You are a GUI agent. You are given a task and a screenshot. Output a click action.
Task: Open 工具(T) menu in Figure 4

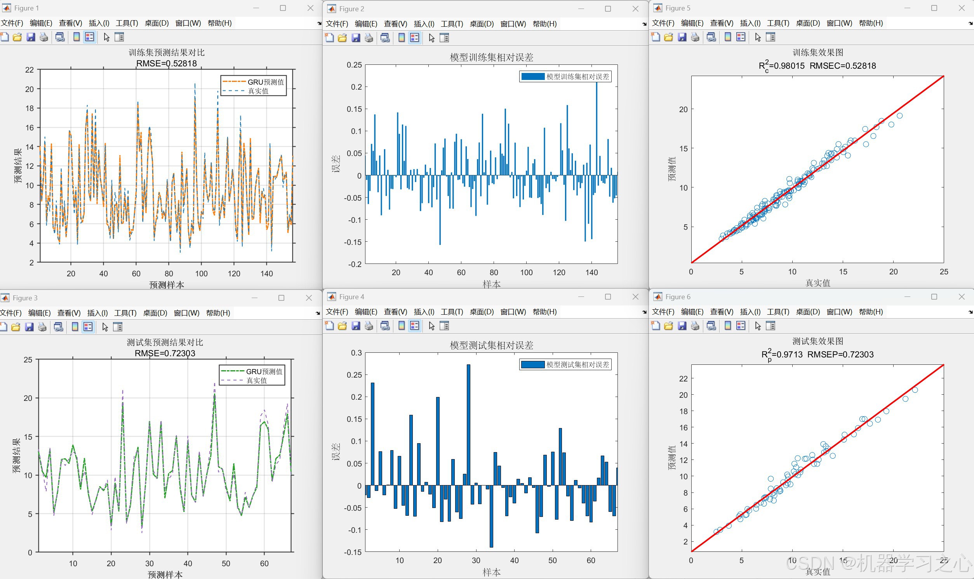[x=452, y=312]
